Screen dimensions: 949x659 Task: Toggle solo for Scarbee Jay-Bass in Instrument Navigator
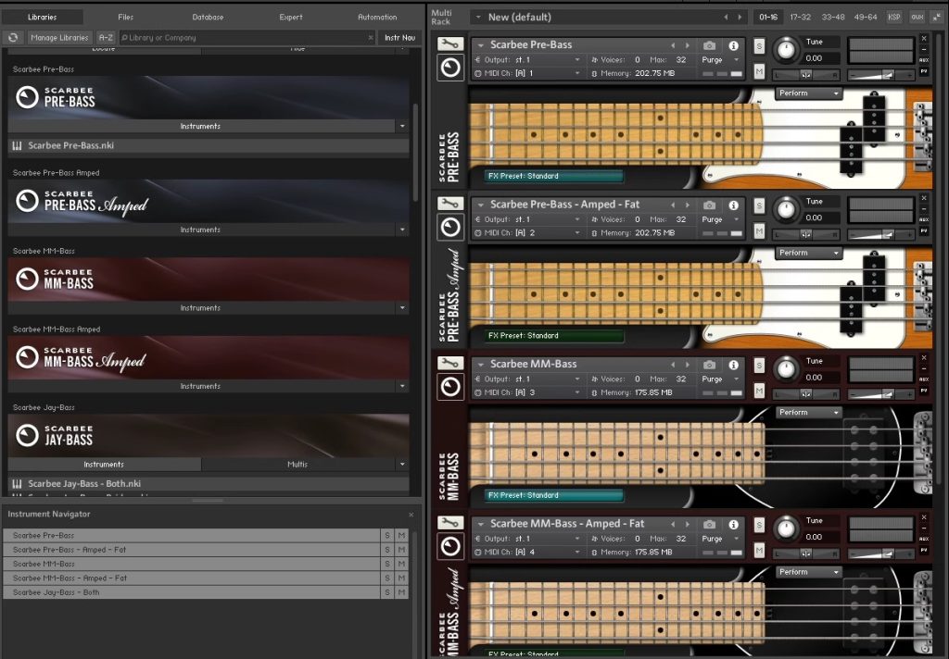(387, 592)
